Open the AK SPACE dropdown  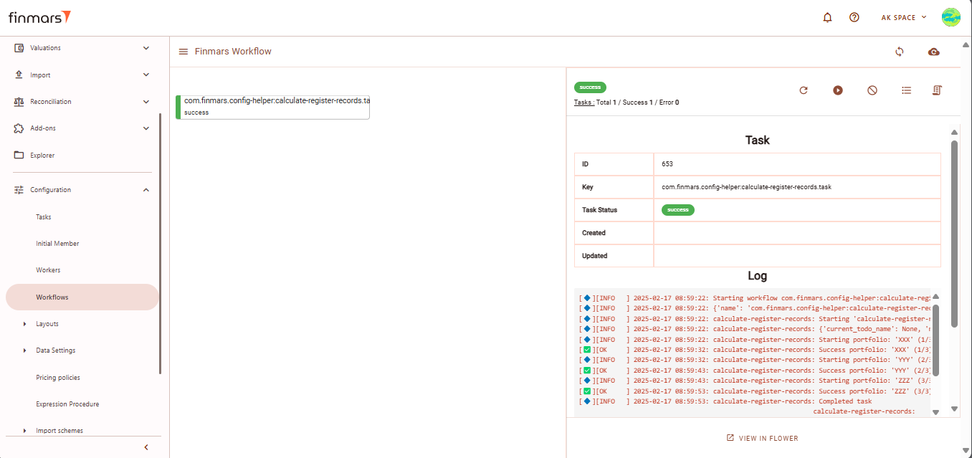click(x=903, y=18)
